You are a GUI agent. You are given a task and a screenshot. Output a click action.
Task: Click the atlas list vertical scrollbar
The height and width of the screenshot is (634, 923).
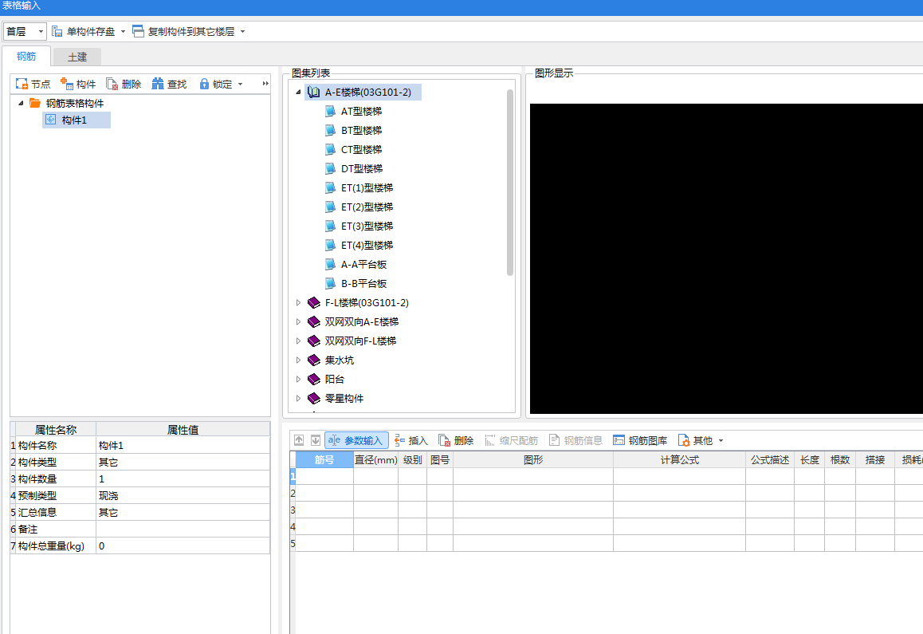tap(510, 183)
